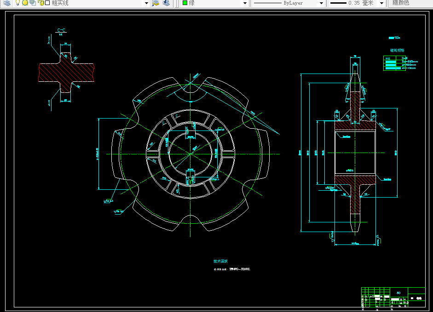Select the sprocket center bore circle
Image resolution: width=433 pixels, height=312 pixels.
click(190, 153)
